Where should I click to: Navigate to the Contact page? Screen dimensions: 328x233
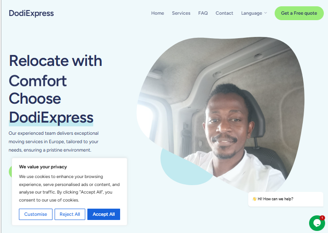click(x=224, y=13)
